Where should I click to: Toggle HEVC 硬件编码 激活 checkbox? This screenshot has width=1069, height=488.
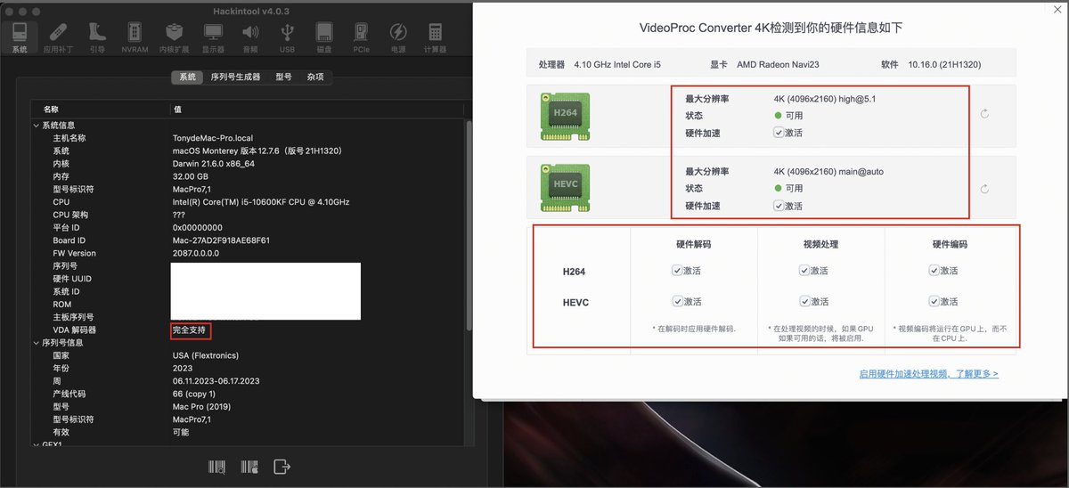(x=934, y=301)
